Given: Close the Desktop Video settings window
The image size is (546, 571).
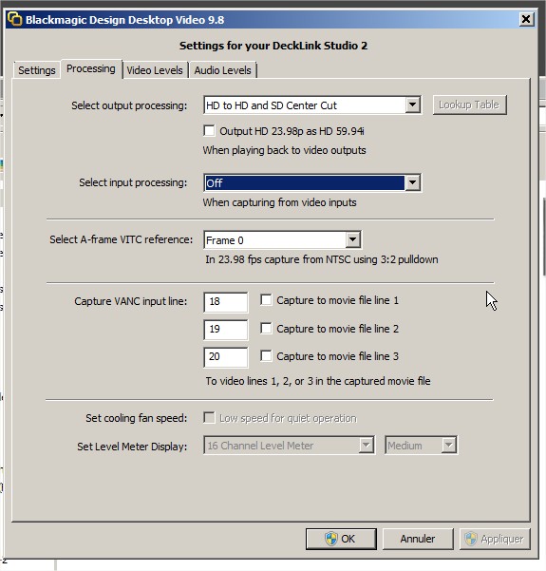Looking at the screenshot, I should (526, 19).
